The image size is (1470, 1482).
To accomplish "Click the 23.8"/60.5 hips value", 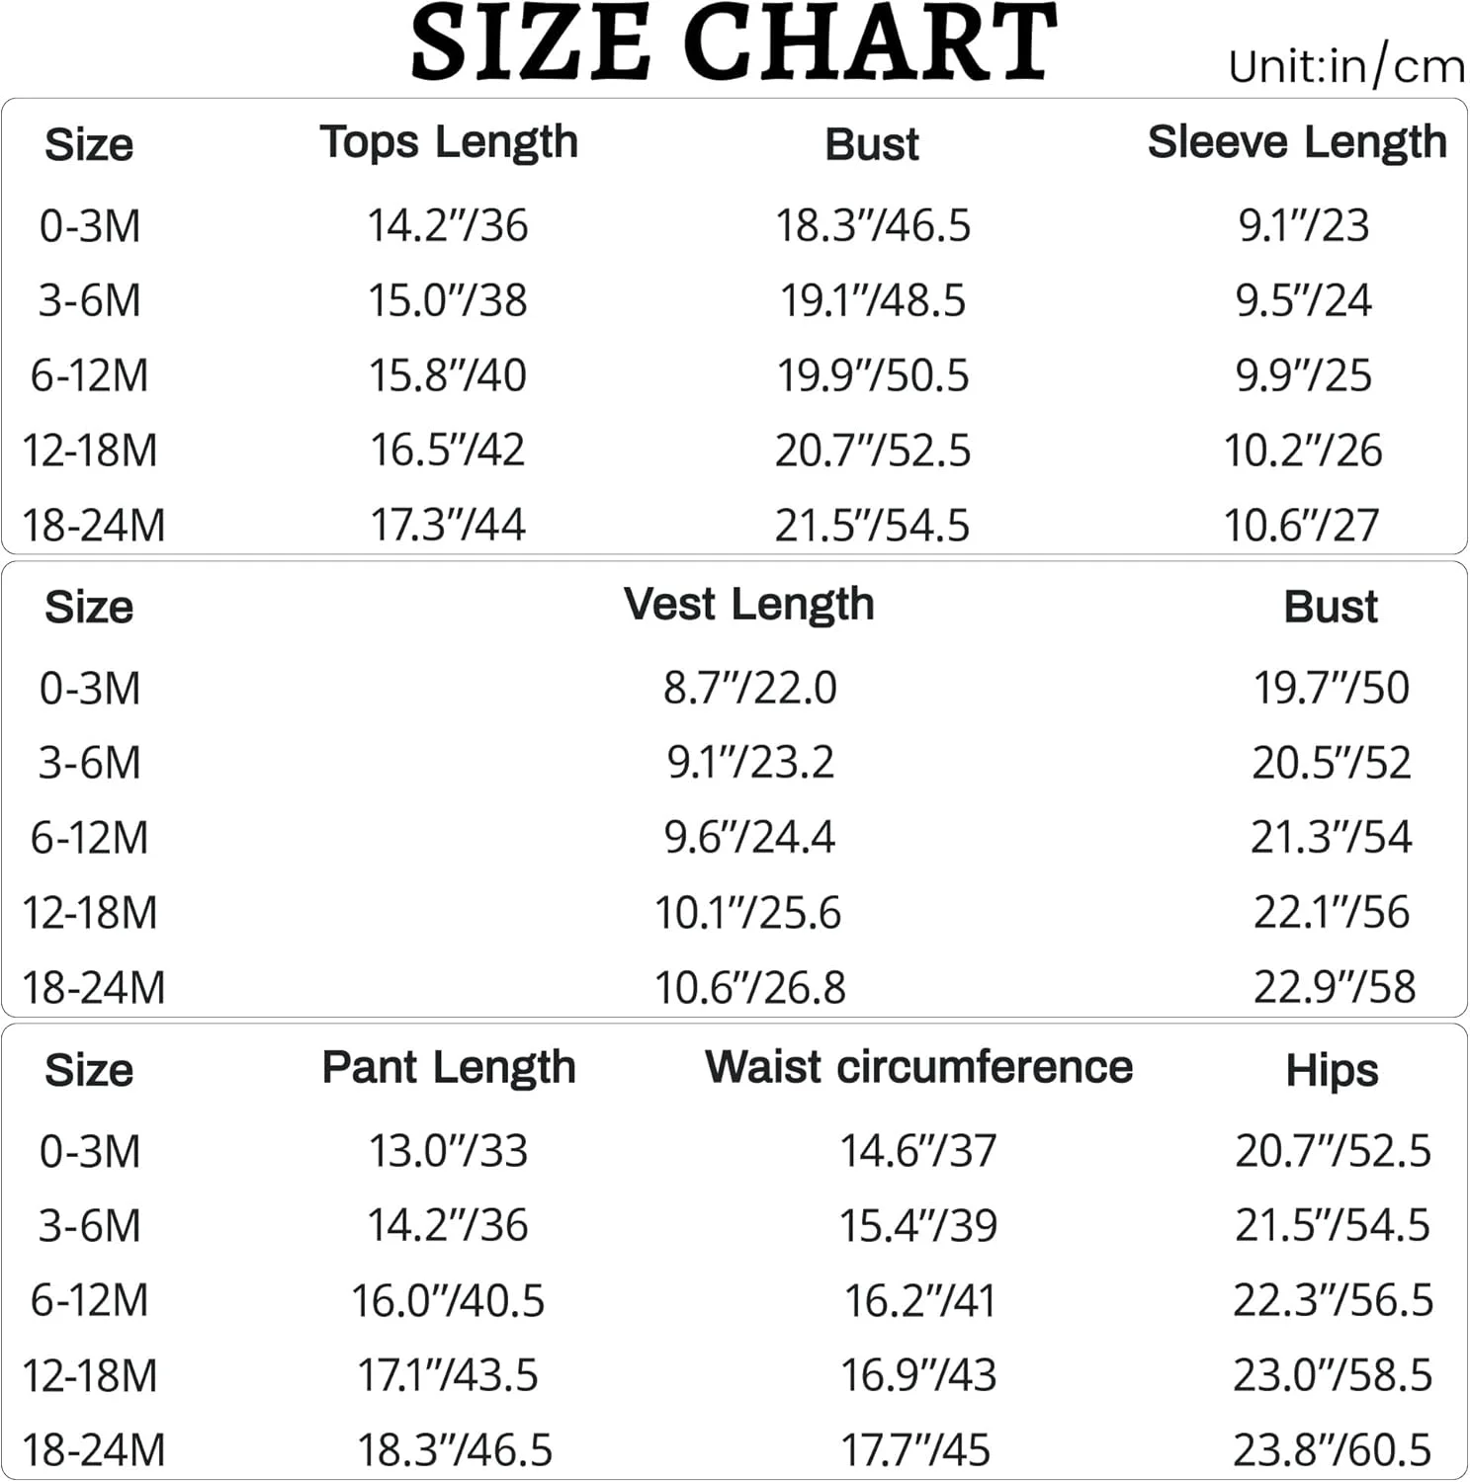I will [1332, 1450].
